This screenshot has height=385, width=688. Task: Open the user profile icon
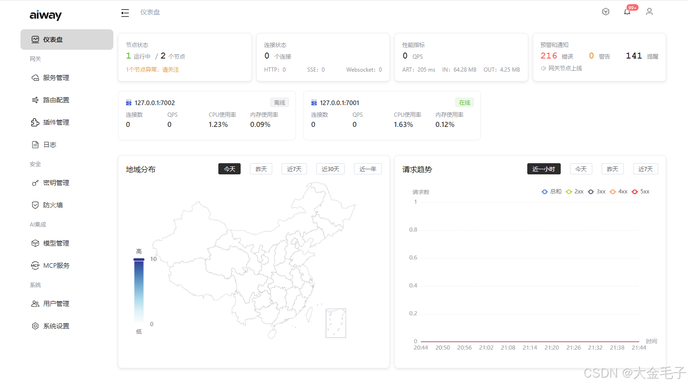[x=649, y=12]
